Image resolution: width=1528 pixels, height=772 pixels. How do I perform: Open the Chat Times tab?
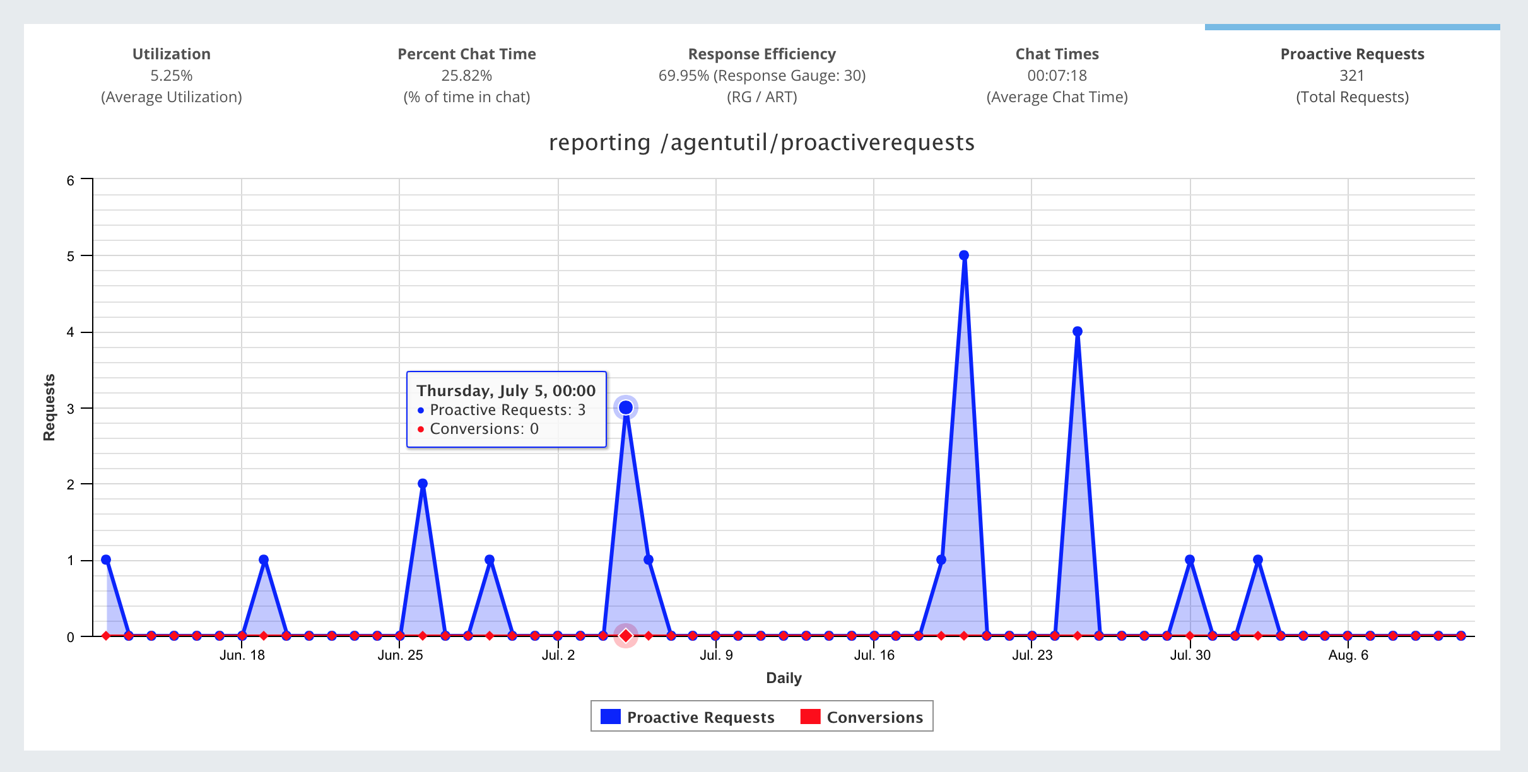coord(1057,74)
